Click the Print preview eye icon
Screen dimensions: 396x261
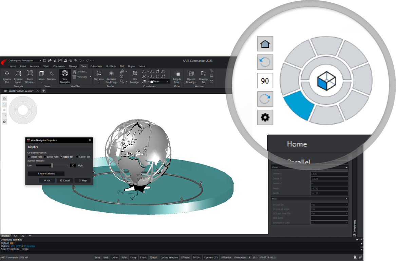coord(75,61)
